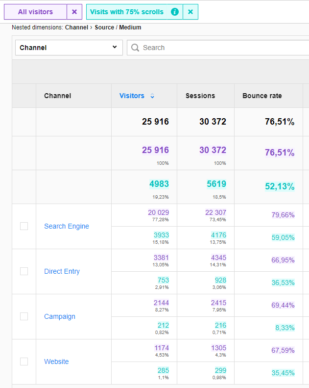
Task: Click into the Search input field
Action: (220, 48)
